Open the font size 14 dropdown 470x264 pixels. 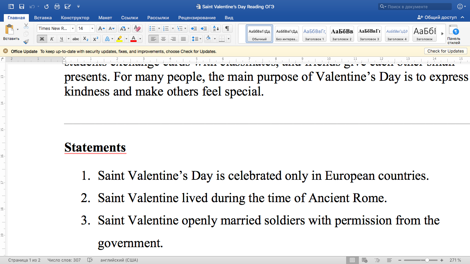(92, 28)
